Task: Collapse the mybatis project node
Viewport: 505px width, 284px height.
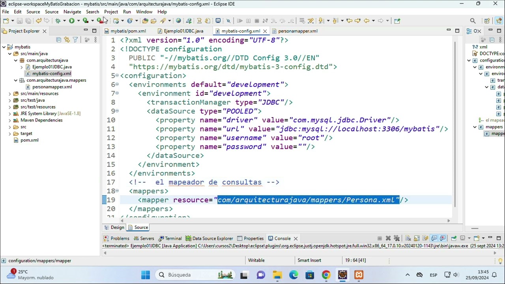Action: coord(4,47)
